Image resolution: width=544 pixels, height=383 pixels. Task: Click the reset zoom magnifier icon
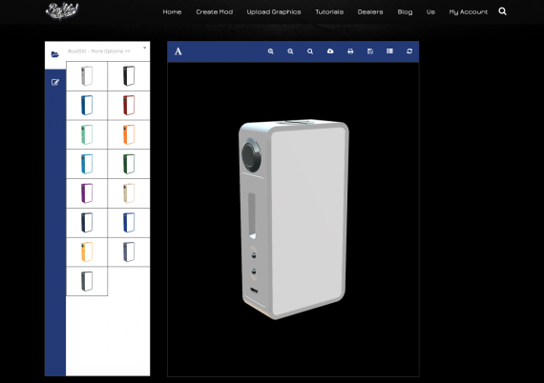(x=310, y=51)
